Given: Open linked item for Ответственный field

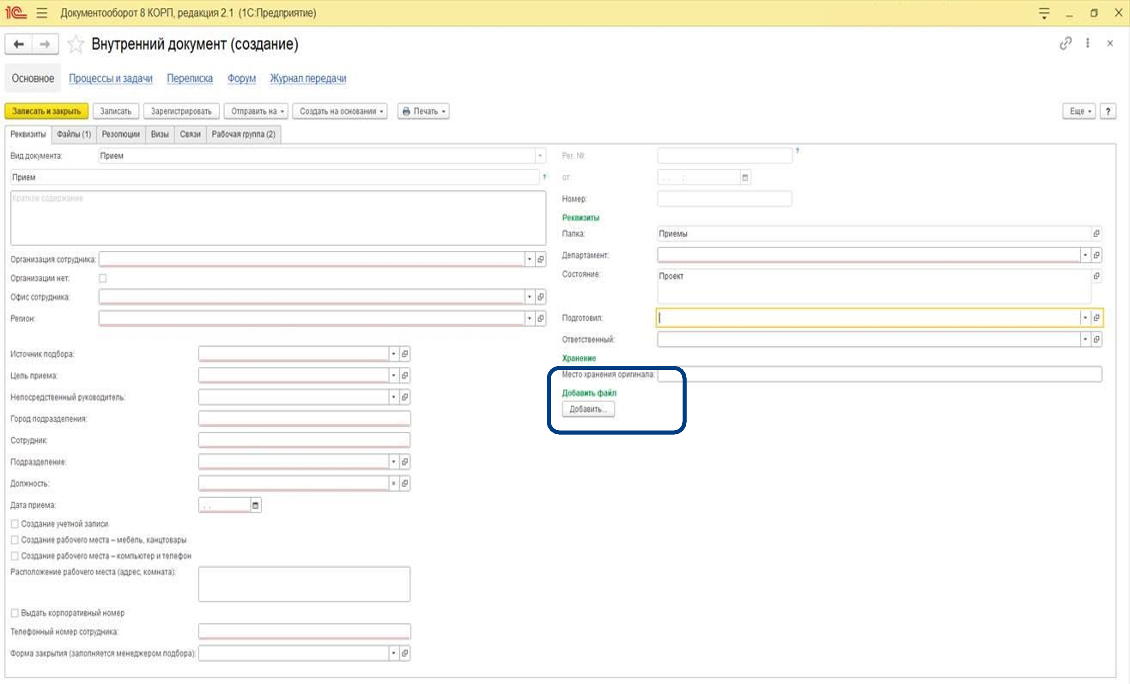Looking at the screenshot, I should click(x=1096, y=339).
